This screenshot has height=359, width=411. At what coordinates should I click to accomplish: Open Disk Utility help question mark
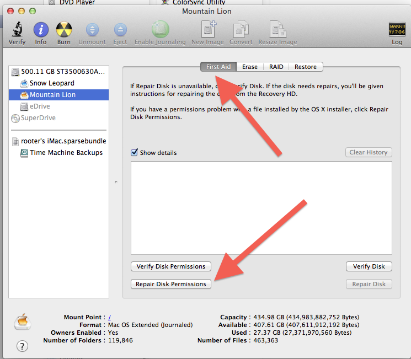[22, 346]
